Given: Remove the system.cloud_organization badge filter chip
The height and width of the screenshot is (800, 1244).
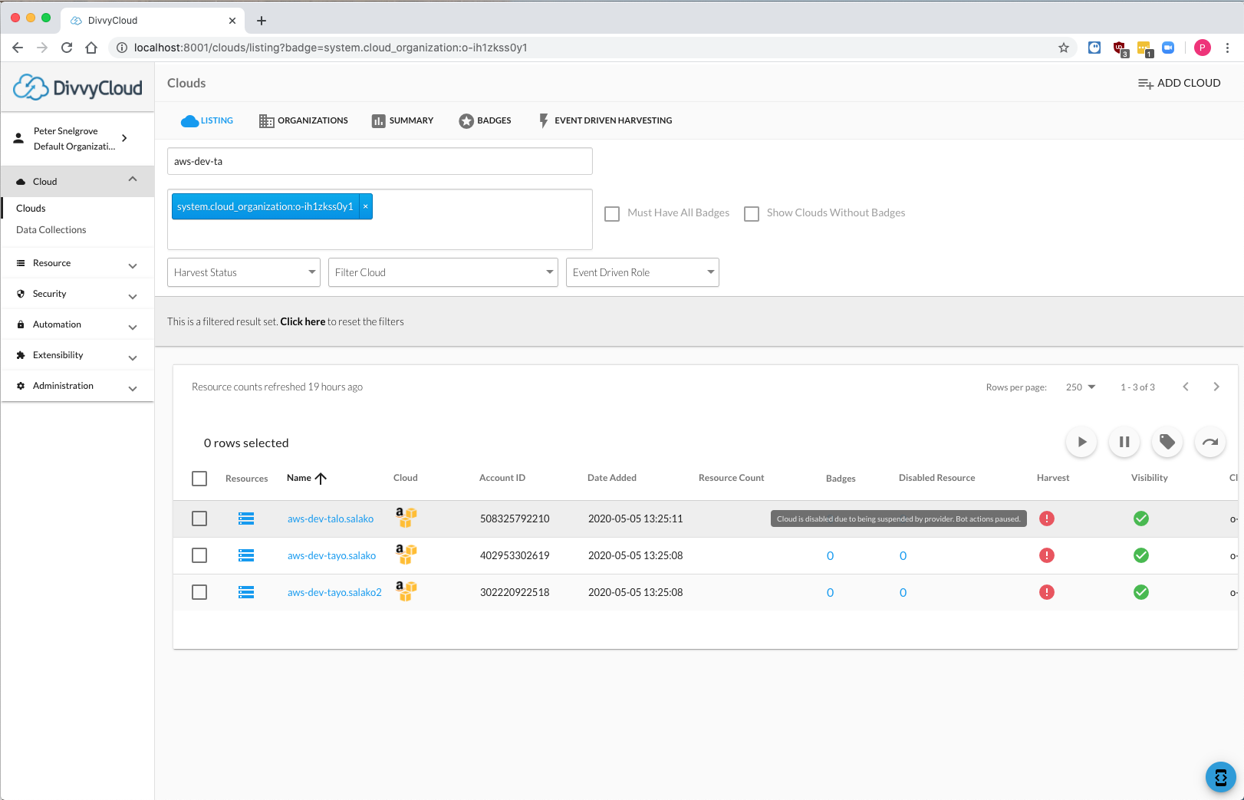Looking at the screenshot, I should tap(366, 206).
